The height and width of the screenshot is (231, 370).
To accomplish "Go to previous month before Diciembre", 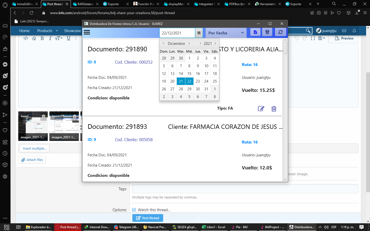I will [x=163, y=43].
